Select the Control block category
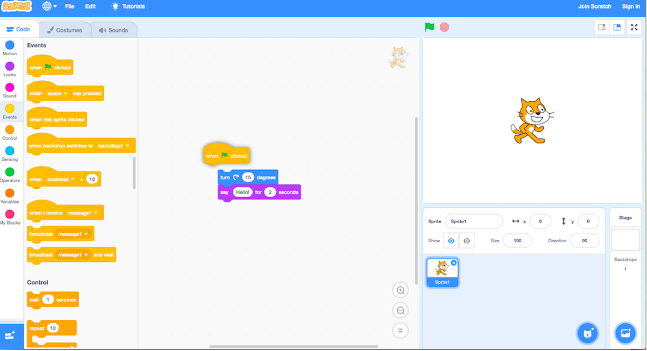The image size is (647, 351). (x=10, y=132)
